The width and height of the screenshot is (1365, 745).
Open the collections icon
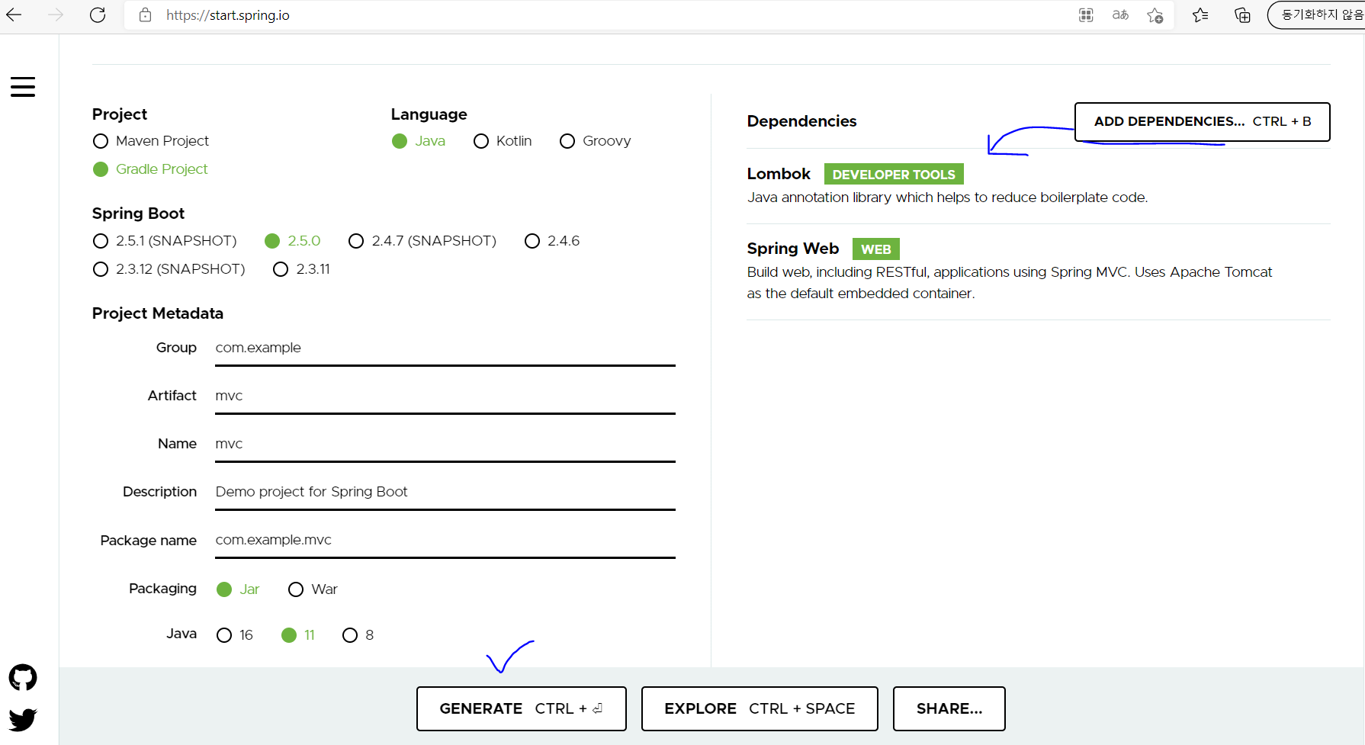coord(1242,14)
